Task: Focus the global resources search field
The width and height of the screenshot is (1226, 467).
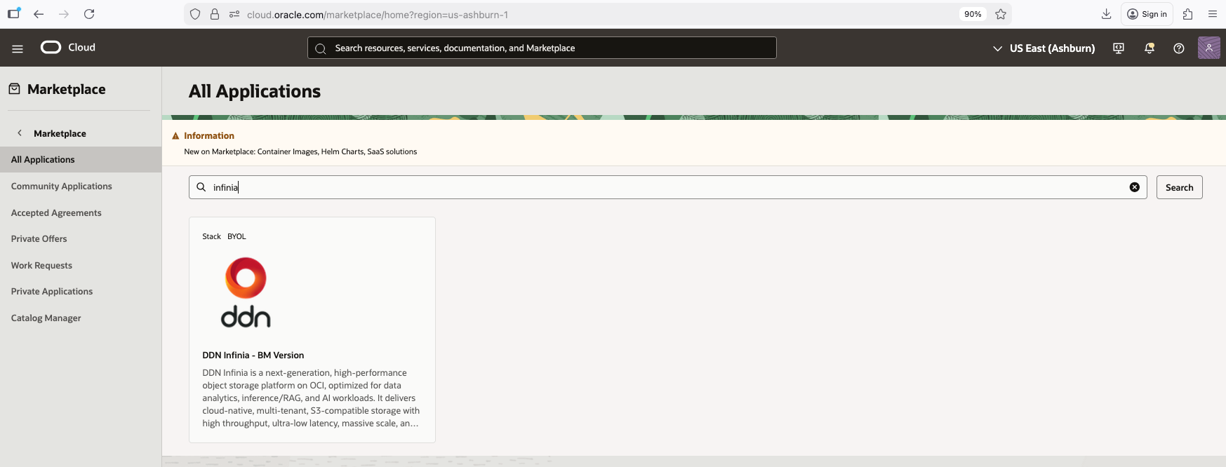Action: [542, 48]
